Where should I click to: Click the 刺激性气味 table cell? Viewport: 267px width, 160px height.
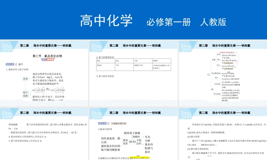pos(143,67)
